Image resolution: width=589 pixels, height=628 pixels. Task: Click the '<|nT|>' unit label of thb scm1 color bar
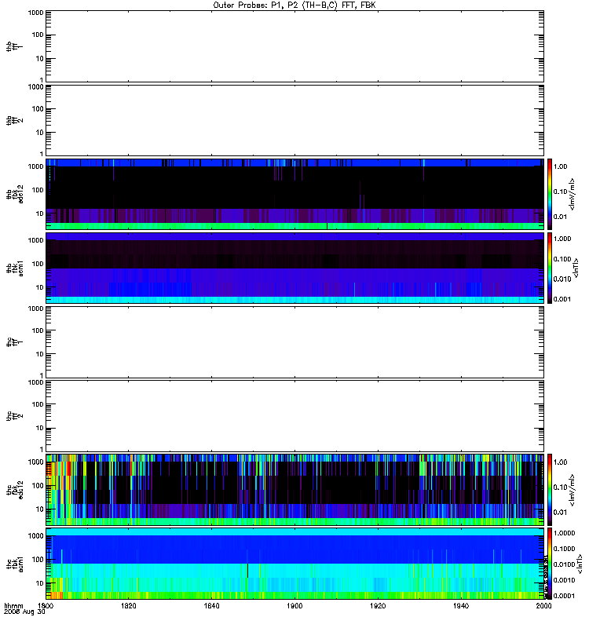576,268
